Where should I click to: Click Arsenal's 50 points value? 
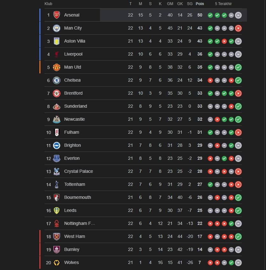(x=200, y=15)
